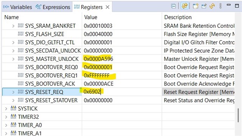The width and height of the screenshot is (242, 136).
Task: Pin the Registers view to debug context
Action: (204, 6)
